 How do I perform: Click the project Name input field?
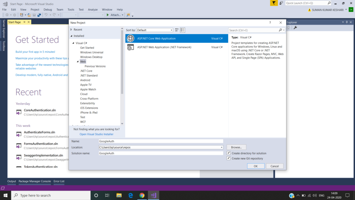(x=161, y=141)
